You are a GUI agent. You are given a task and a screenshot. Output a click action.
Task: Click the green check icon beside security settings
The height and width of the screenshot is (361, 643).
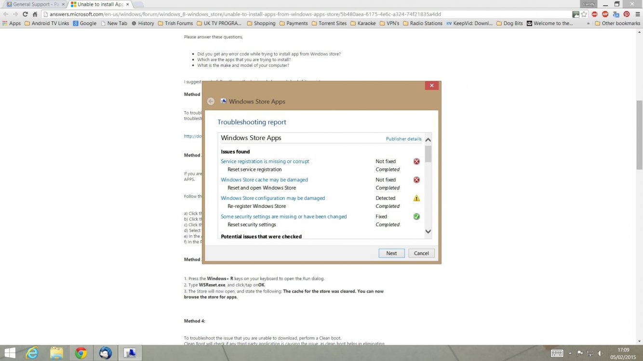coord(416,217)
